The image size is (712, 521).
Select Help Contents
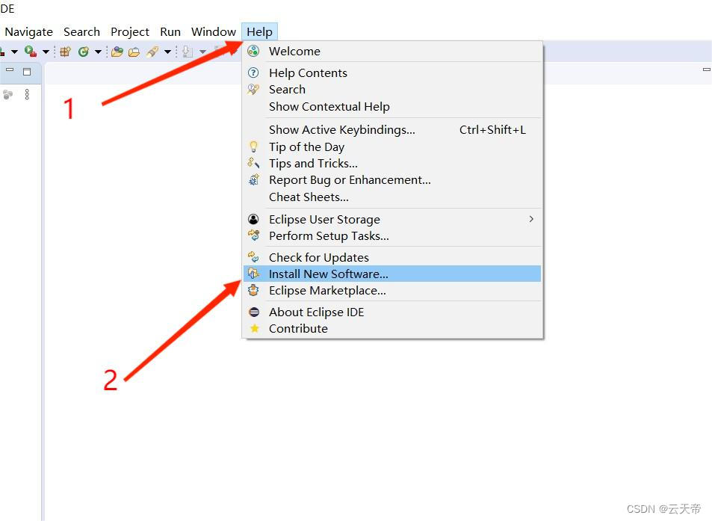(x=393, y=73)
